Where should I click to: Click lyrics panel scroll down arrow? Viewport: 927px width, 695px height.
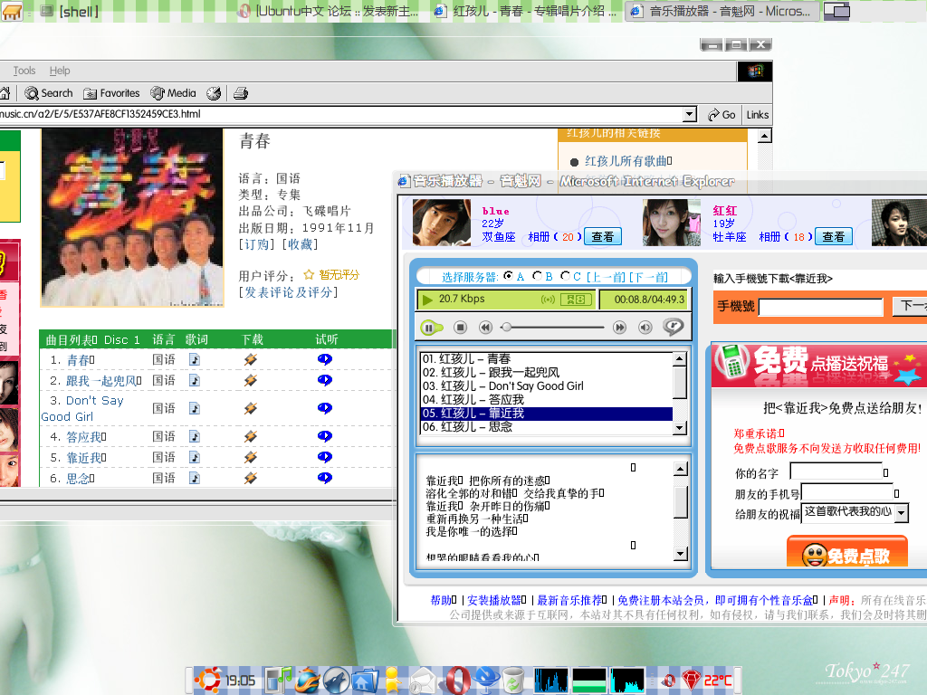(x=681, y=554)
